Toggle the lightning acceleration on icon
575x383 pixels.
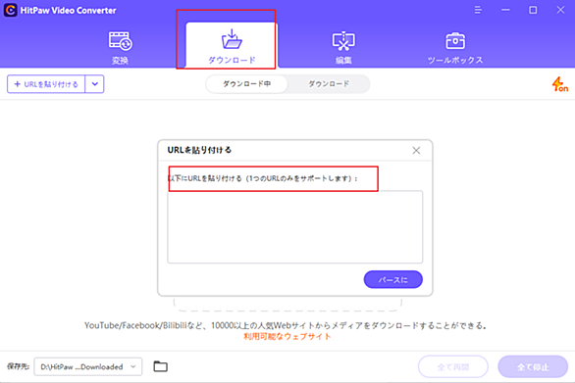point(560,84)
